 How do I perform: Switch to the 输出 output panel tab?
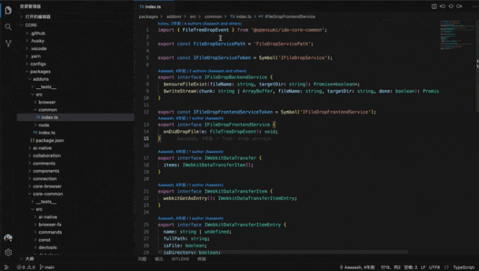159,259
